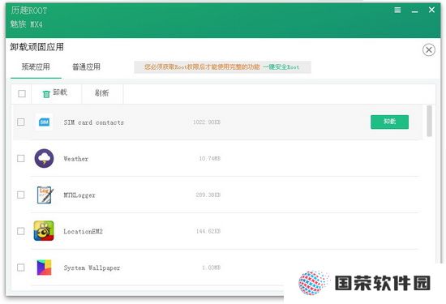Click the MTKLogger app icon
This screenshot has height=304, width=446.
click(45, 195)
